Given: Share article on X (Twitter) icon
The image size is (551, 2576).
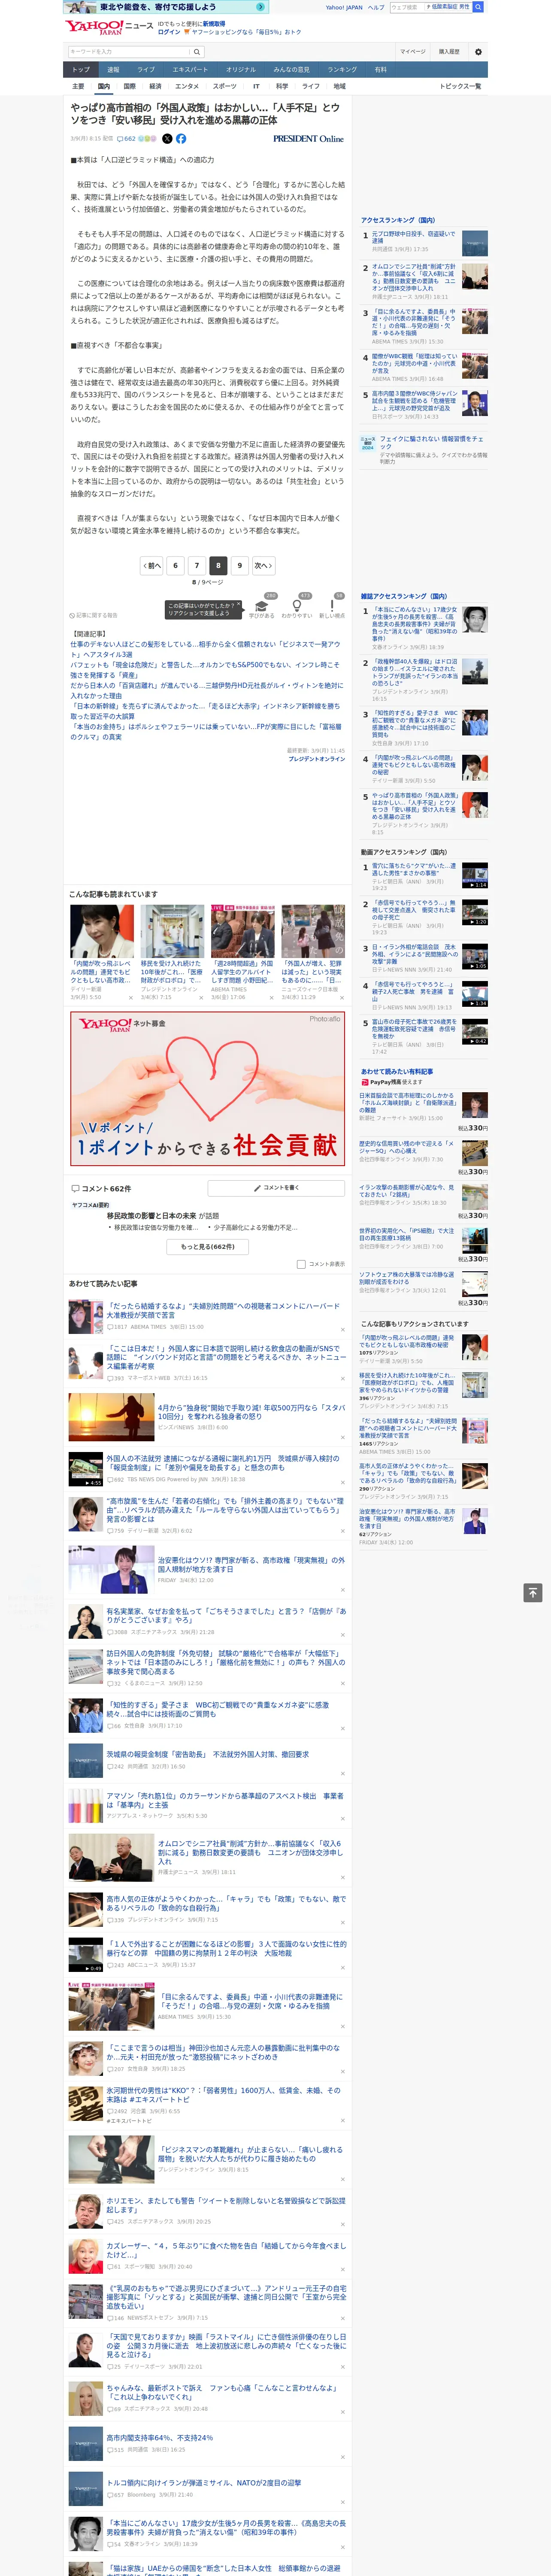Looking at the screenshot, I should (167, 139).
